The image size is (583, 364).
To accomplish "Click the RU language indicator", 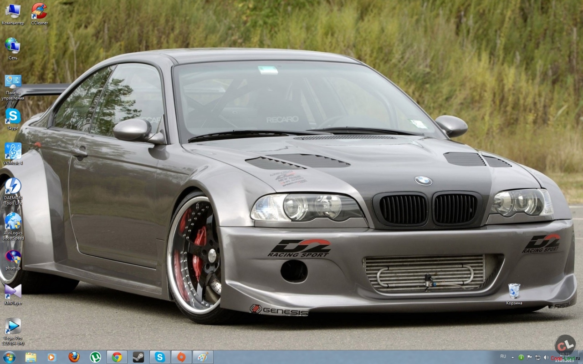I will click(x=503, y=356).
